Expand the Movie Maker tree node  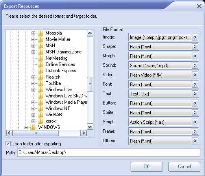click(x=33, y=39)
